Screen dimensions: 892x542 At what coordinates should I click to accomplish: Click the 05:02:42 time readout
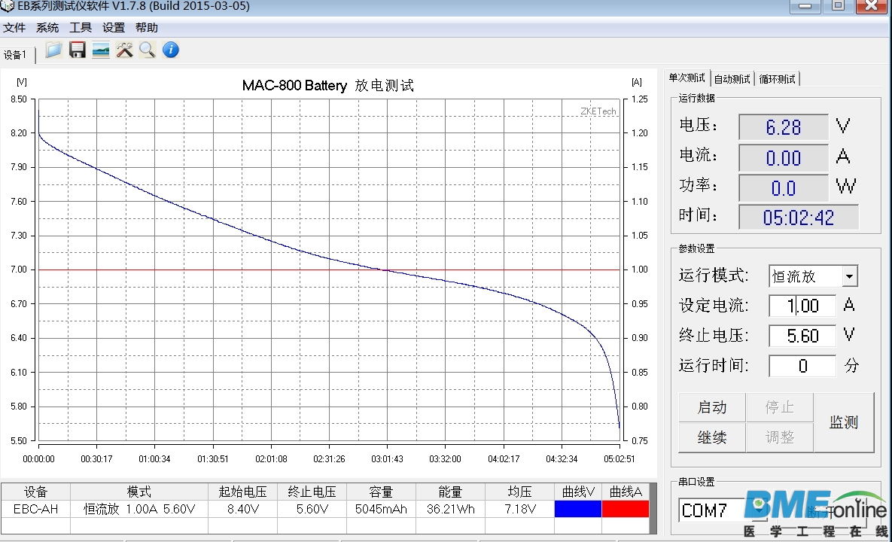tap(798, 218)
